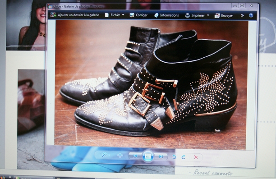Screen dimensions: 276x179
Task: Maximize the photo gallery window
Action: [242, 5]
